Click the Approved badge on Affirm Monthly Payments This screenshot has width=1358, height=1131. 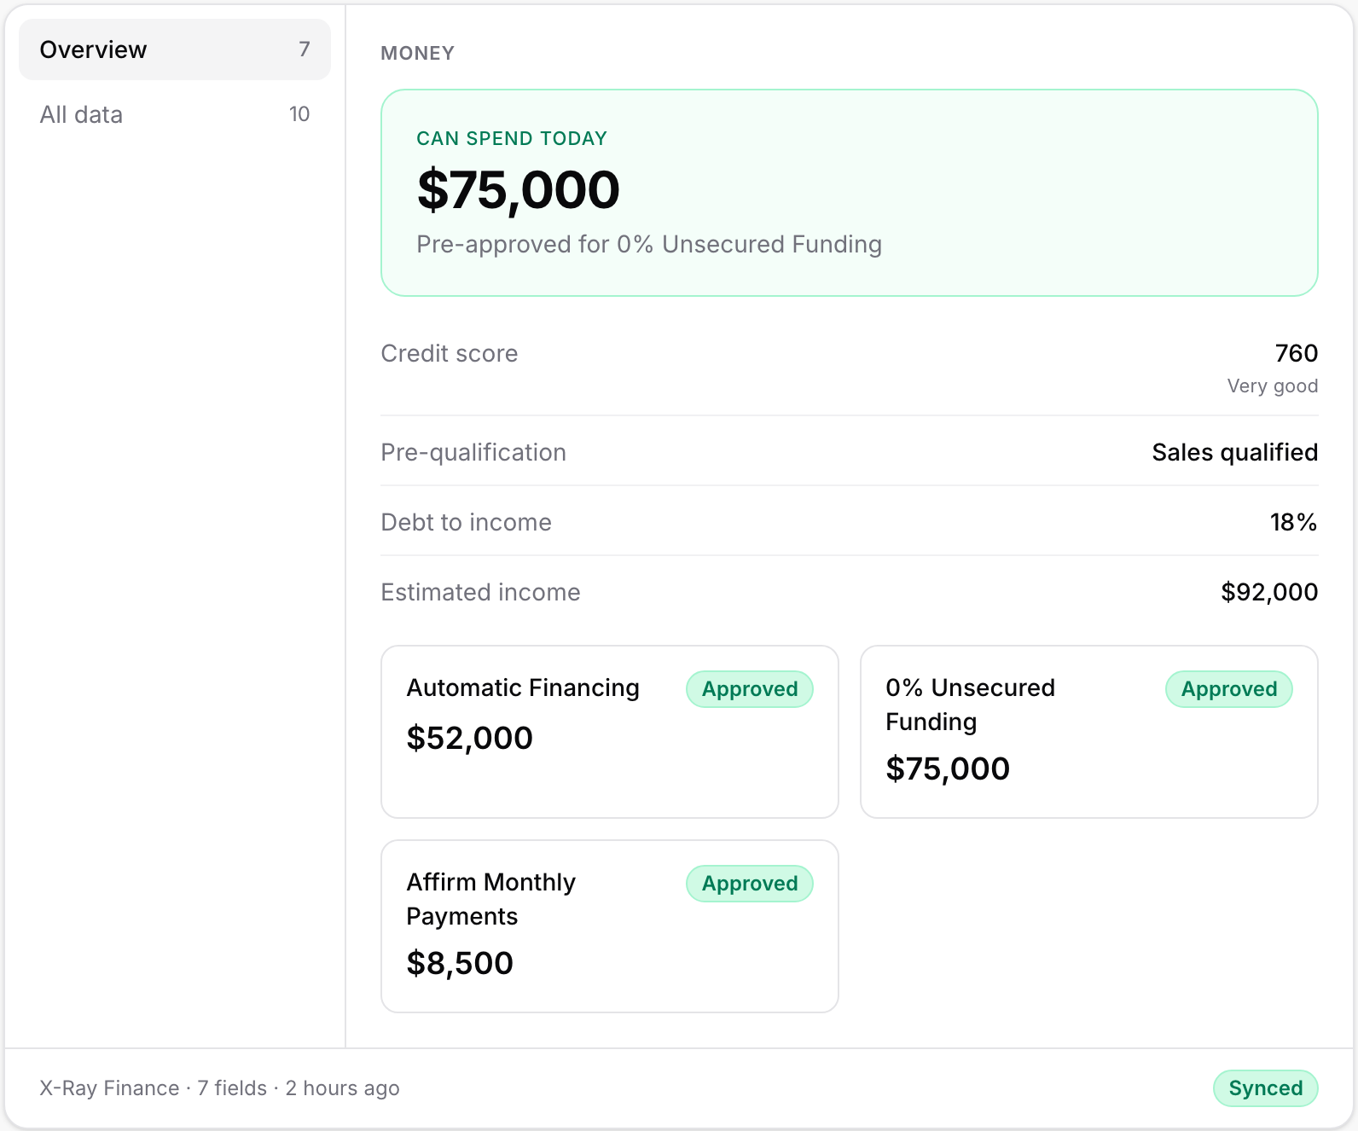750,884
